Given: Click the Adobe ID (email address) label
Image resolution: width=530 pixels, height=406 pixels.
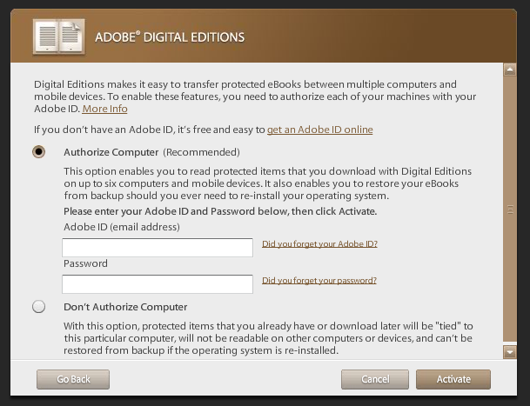Looking at the screenshot, I should (x=122, y=227).
